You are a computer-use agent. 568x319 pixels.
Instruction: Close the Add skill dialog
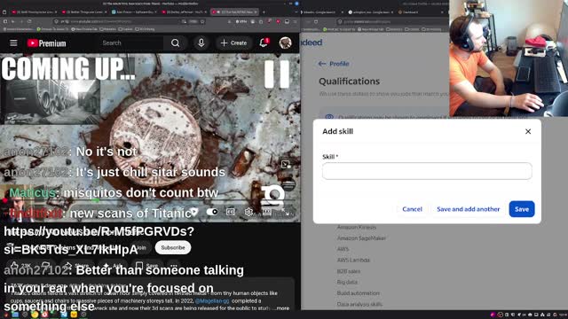point(528,131)
